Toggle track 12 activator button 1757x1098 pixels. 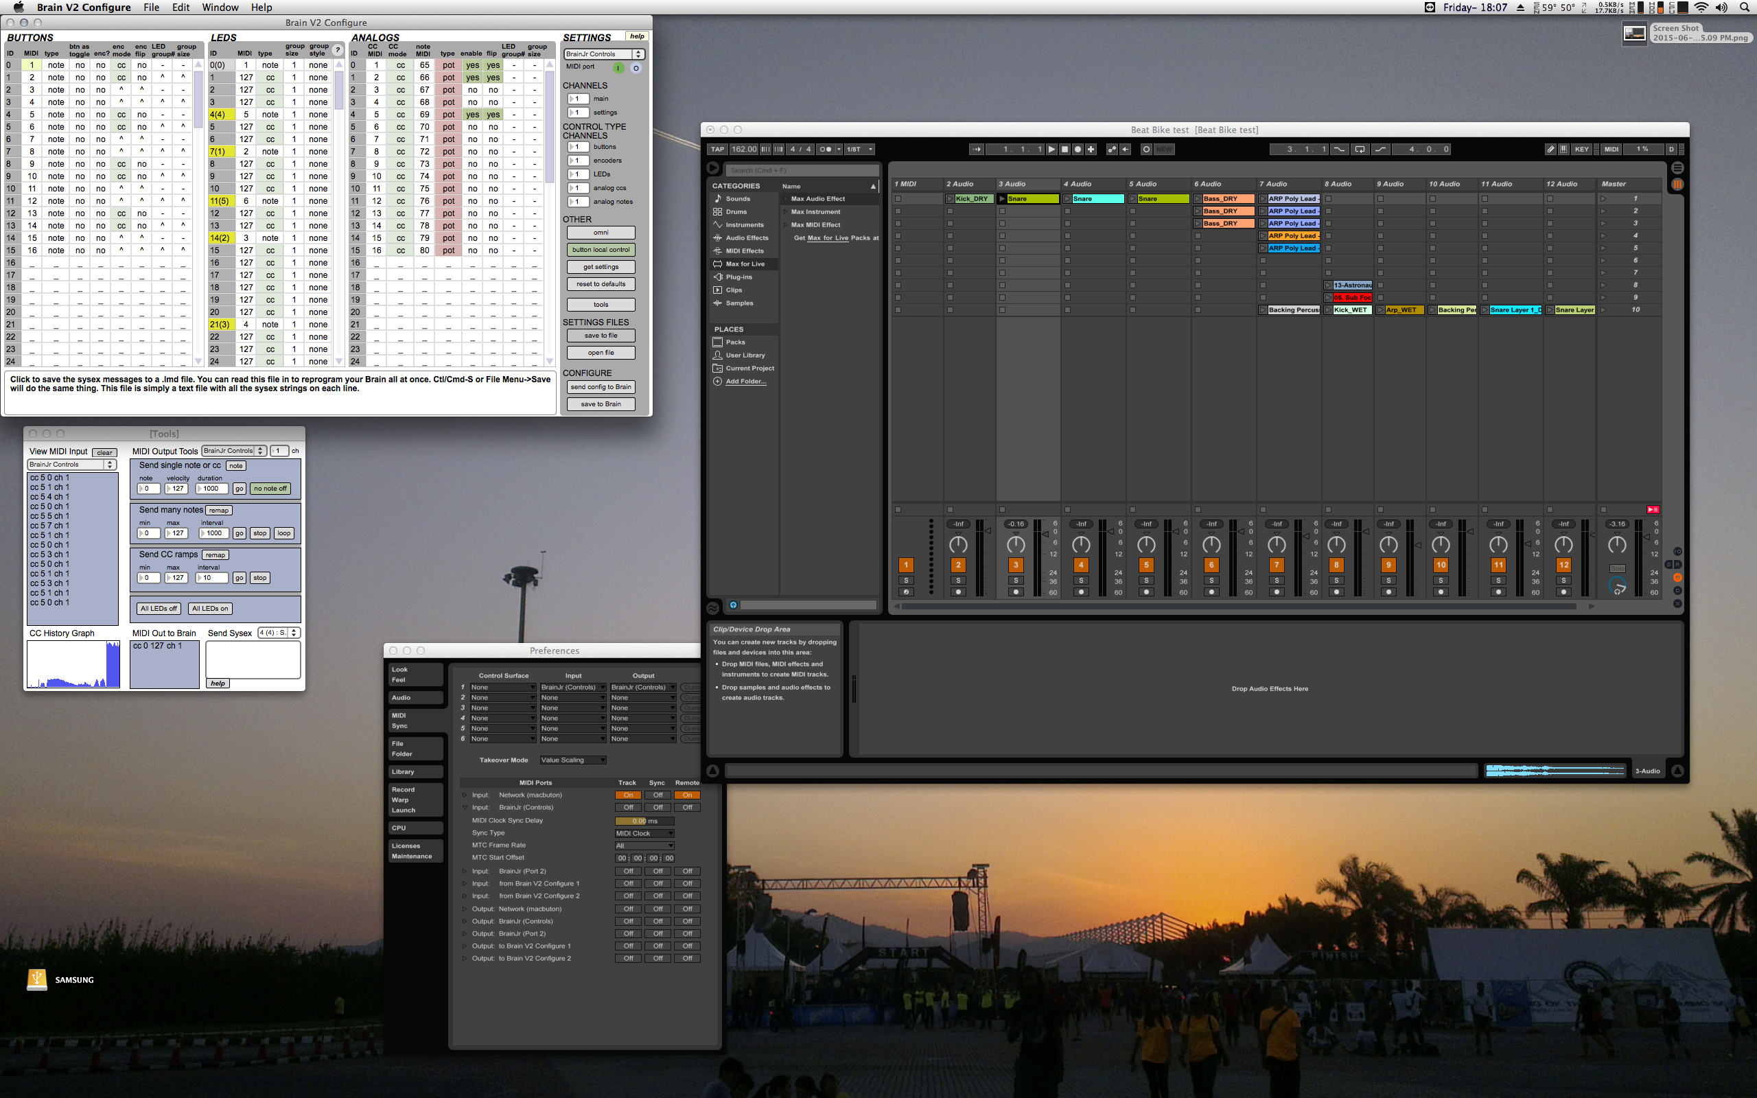[1563, 564]
